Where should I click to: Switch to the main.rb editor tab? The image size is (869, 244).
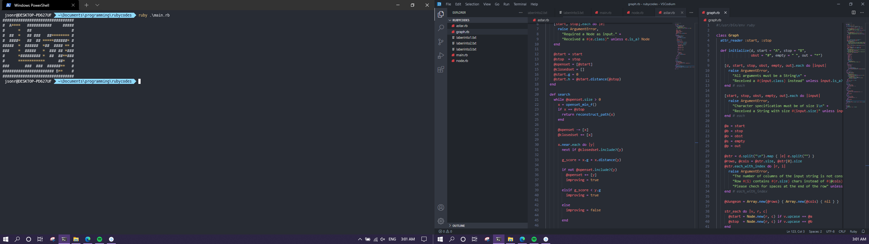(605, 13)
